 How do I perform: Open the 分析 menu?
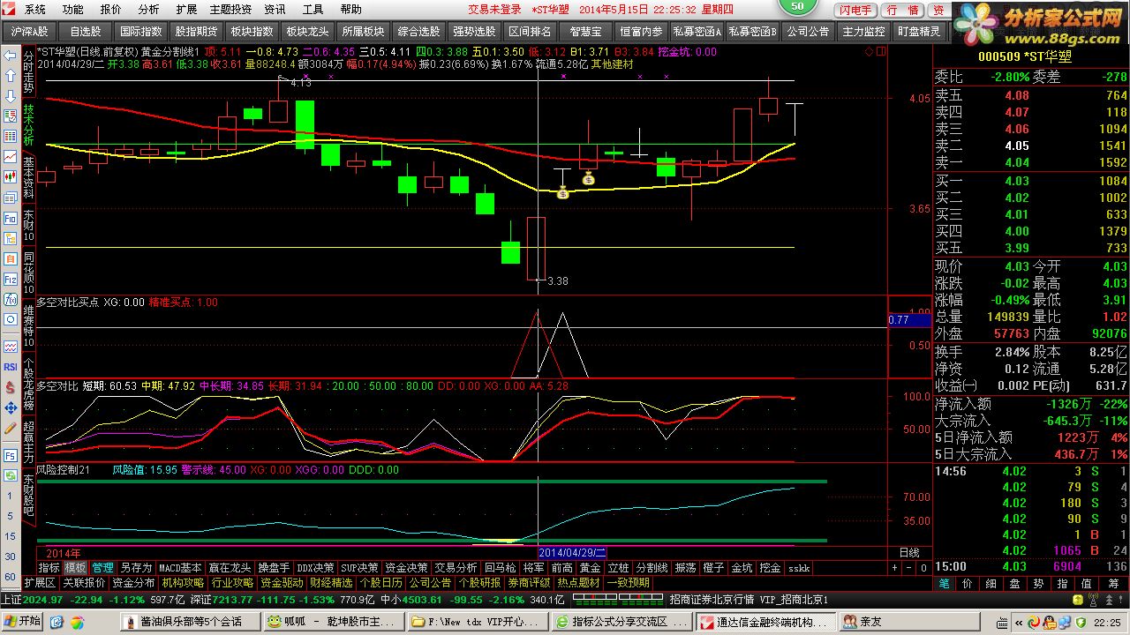(x=149, y=10)
